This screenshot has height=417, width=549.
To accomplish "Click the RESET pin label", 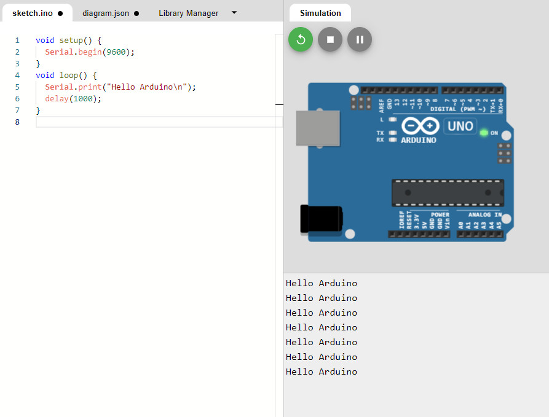I will [409, 220].
